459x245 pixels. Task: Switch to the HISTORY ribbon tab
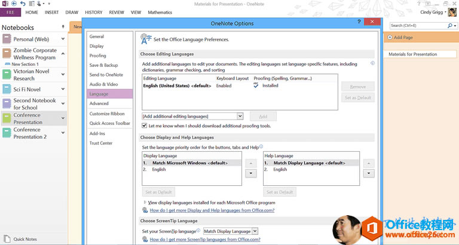point(94,13)
